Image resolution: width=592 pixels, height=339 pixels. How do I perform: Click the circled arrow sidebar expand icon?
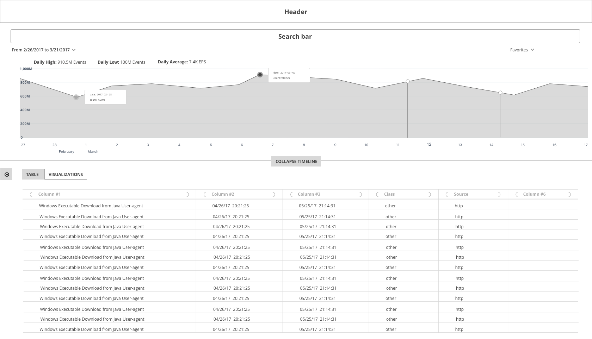(x=6, y=174)
